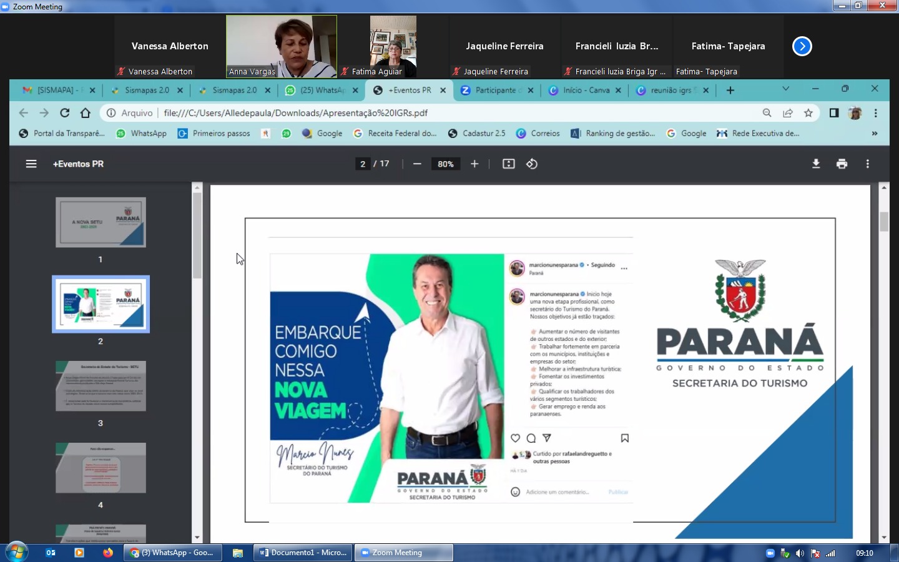
Task: Click the zoom magnifier icon in address bar
Action: [767, 113]
